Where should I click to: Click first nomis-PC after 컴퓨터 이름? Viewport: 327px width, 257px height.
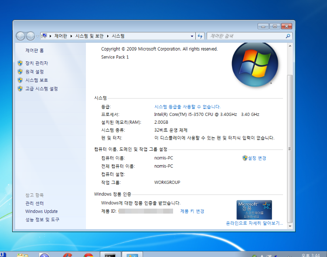pos(163,158)
